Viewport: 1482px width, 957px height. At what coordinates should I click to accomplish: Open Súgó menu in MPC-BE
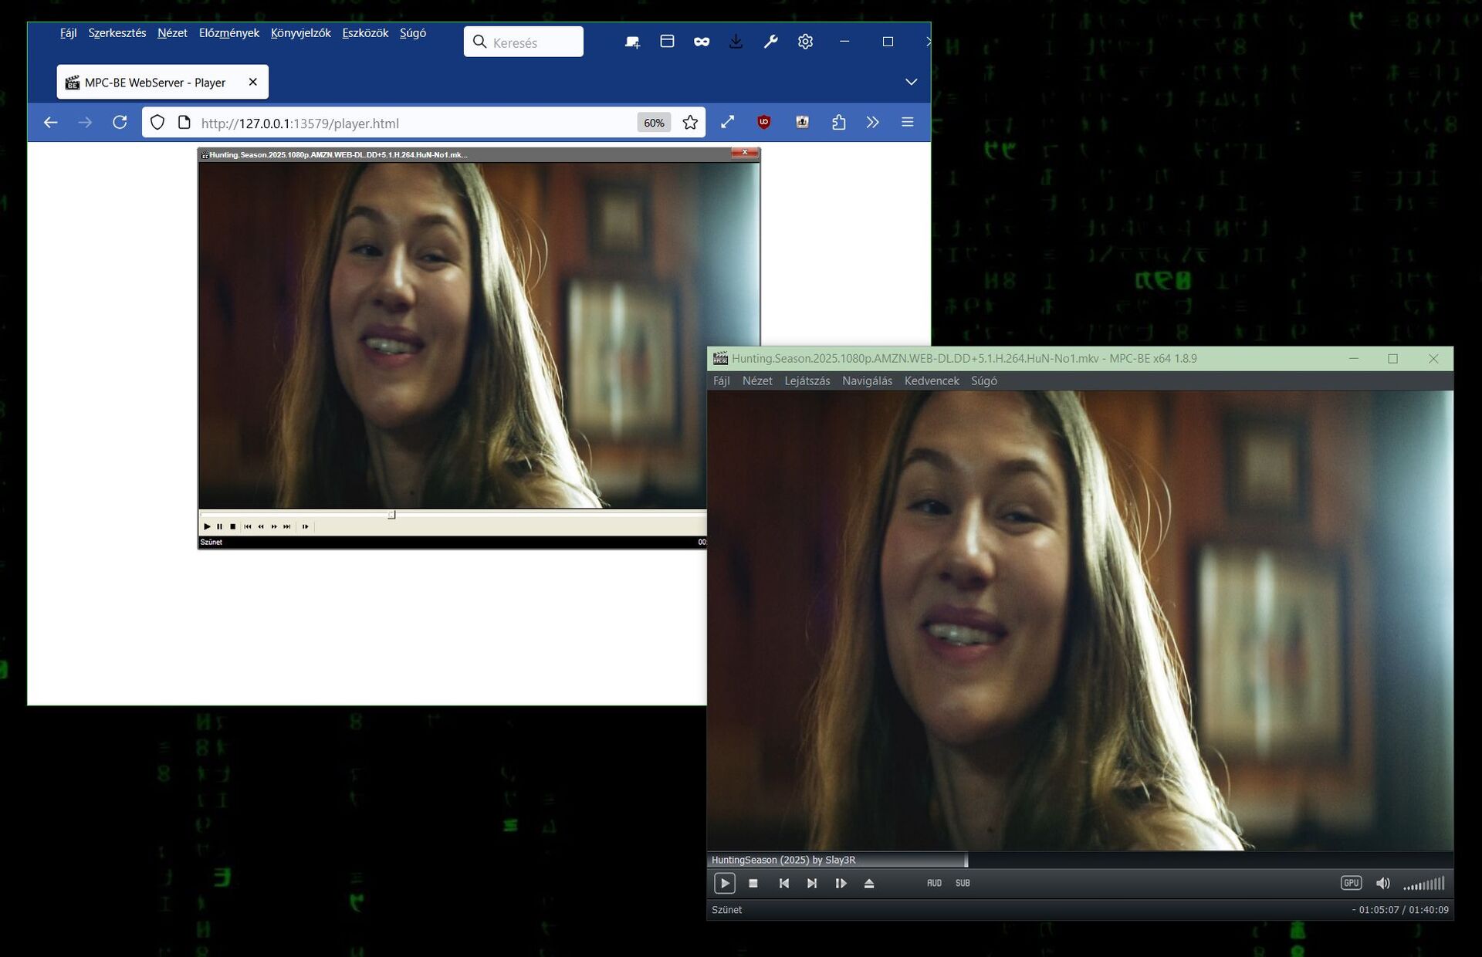point(984,380)
